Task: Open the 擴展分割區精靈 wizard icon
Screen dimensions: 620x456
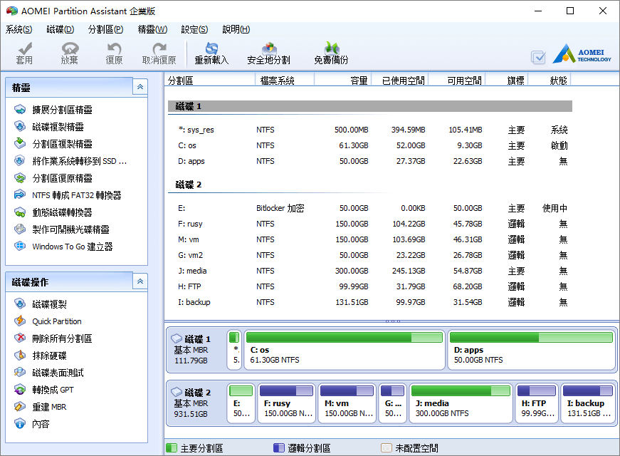Action: [20, 109]
